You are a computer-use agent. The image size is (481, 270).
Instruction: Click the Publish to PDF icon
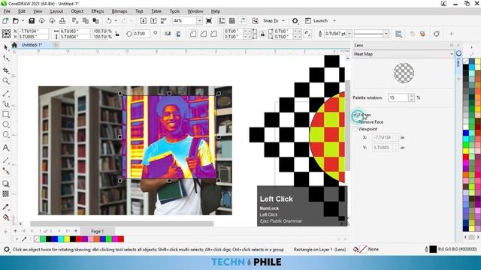[164, 21]
